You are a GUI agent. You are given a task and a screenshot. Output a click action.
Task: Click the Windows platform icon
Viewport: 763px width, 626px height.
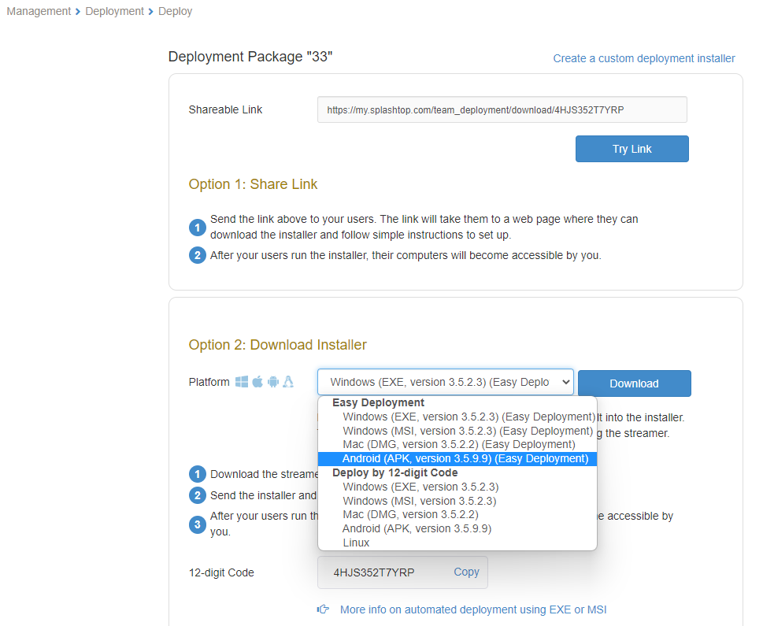click(242, 382)
